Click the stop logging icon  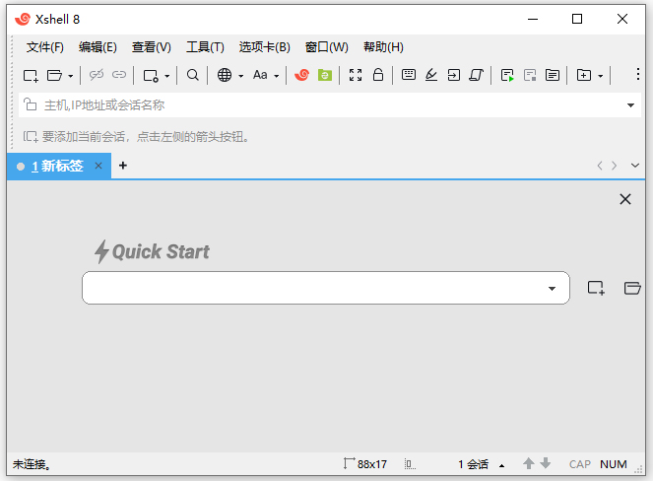coord(530,76)
